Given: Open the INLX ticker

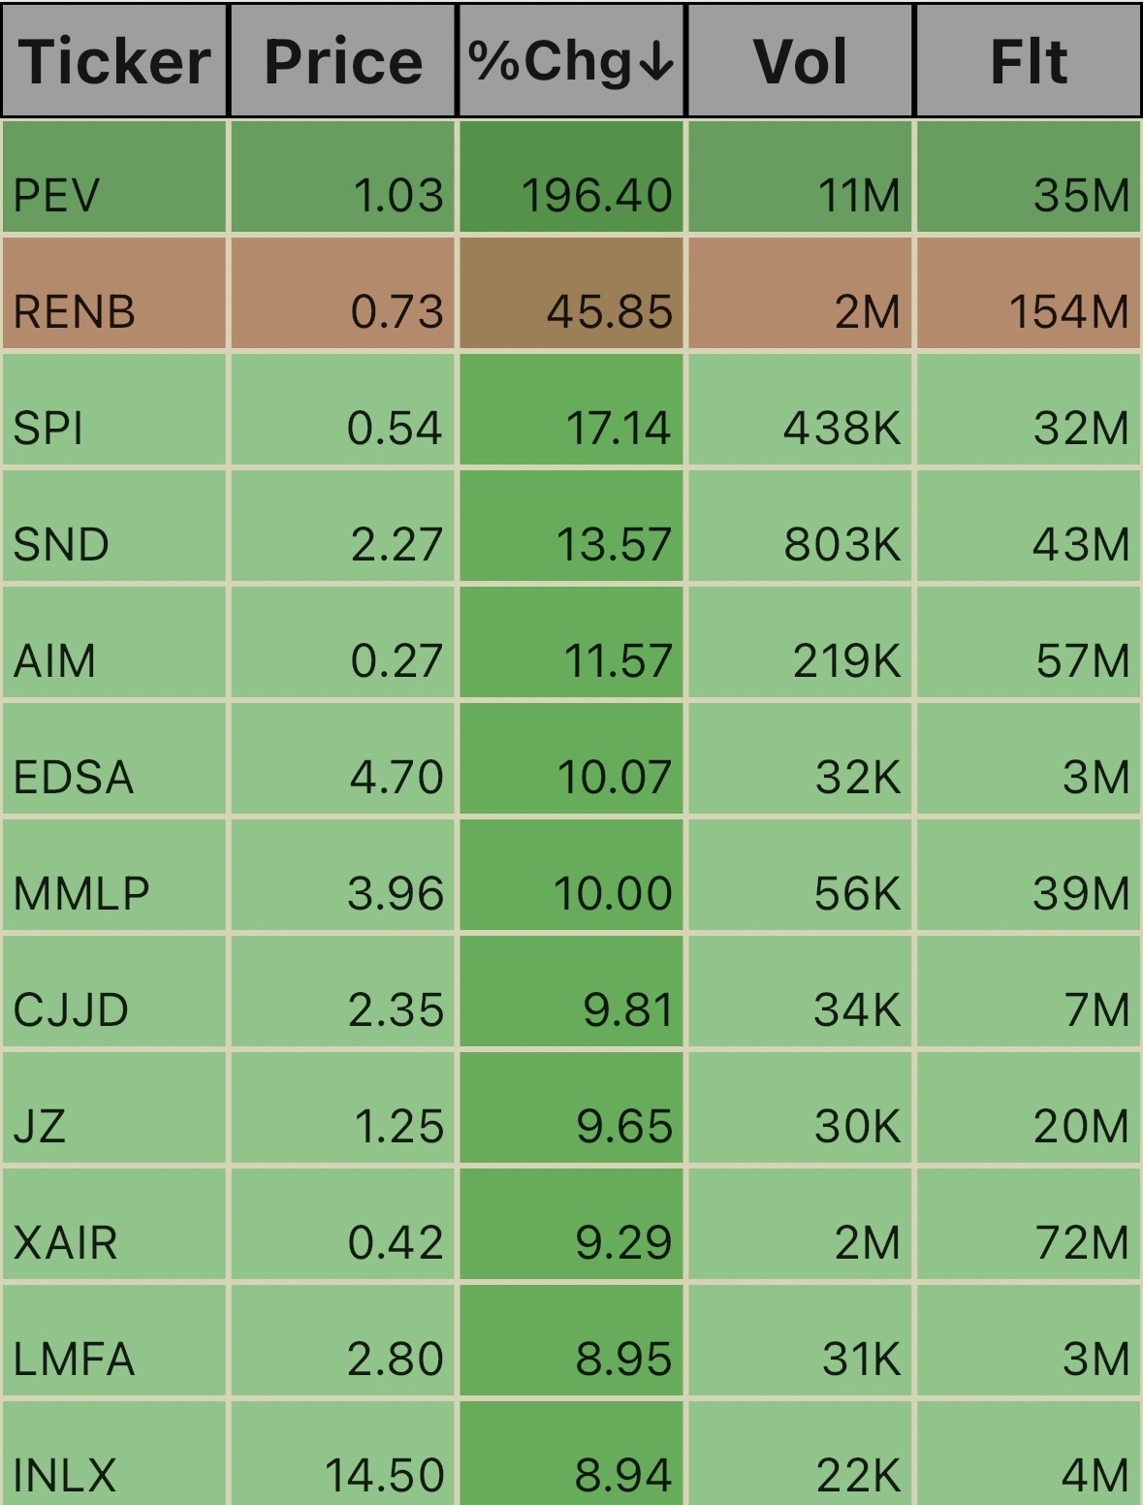Looking at the screenshot, I should [x=65, y=1475].
